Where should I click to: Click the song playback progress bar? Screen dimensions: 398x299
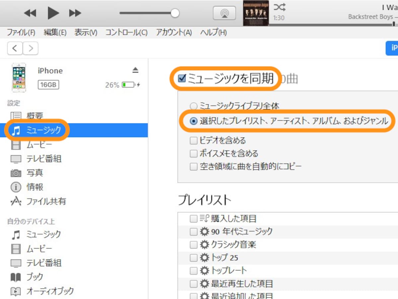pyautogui.click(x=333, y=25)
